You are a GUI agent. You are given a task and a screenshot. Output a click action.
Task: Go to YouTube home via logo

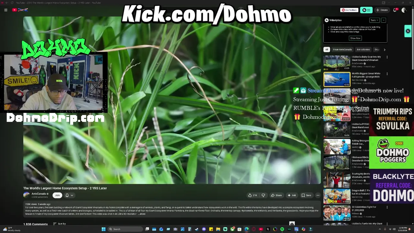20,10
